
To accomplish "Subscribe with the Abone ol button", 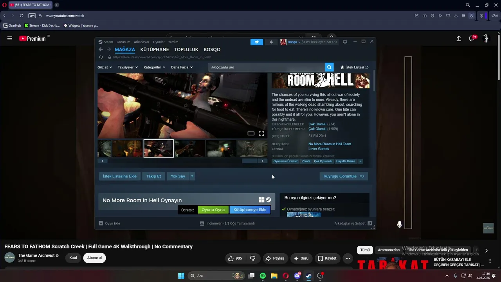I will click(x=94, y=258).
